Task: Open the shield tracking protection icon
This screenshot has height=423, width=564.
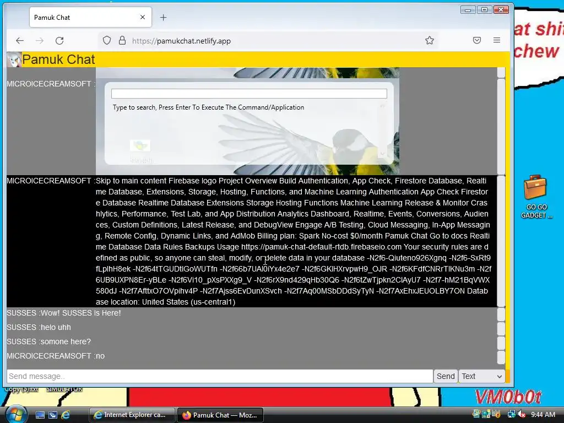Action: pos(107,40)
